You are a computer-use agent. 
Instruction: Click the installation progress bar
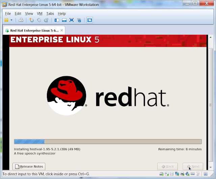tap(108, 141)
